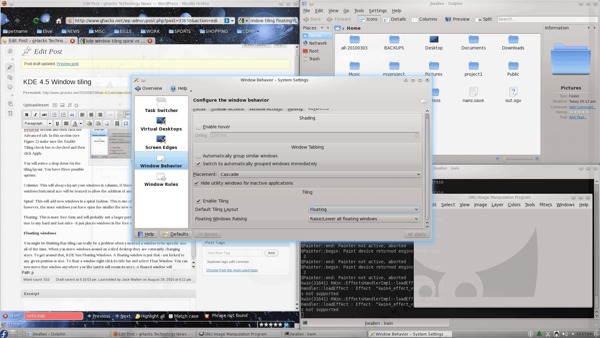
Task: Click the Add New Tag input field
Action: click(x=234, y=253)
